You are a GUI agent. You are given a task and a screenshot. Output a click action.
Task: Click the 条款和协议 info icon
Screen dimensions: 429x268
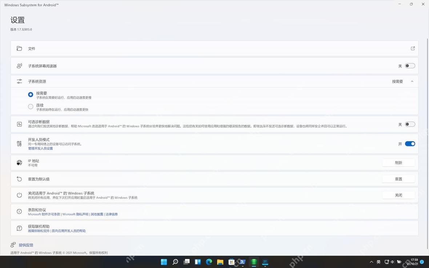(19, 211)
